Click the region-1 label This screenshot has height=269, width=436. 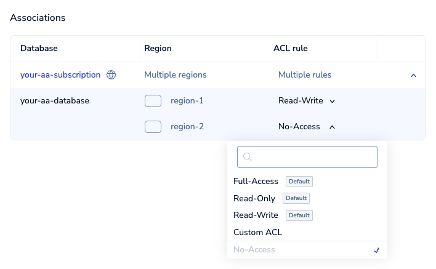pyautogui.click(x=187, y=101)
